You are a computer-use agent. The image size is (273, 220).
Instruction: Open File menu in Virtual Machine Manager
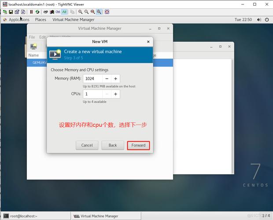pyautogui.click(x=32, y=37)
